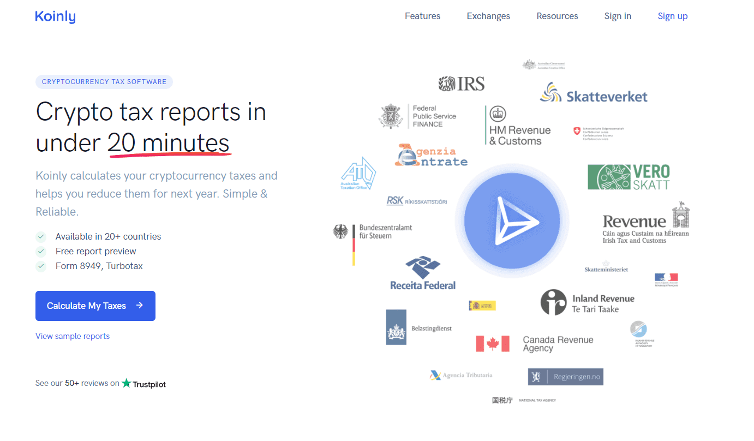
Task: Click the Belastingdienst logo
Action: (419, 327)
